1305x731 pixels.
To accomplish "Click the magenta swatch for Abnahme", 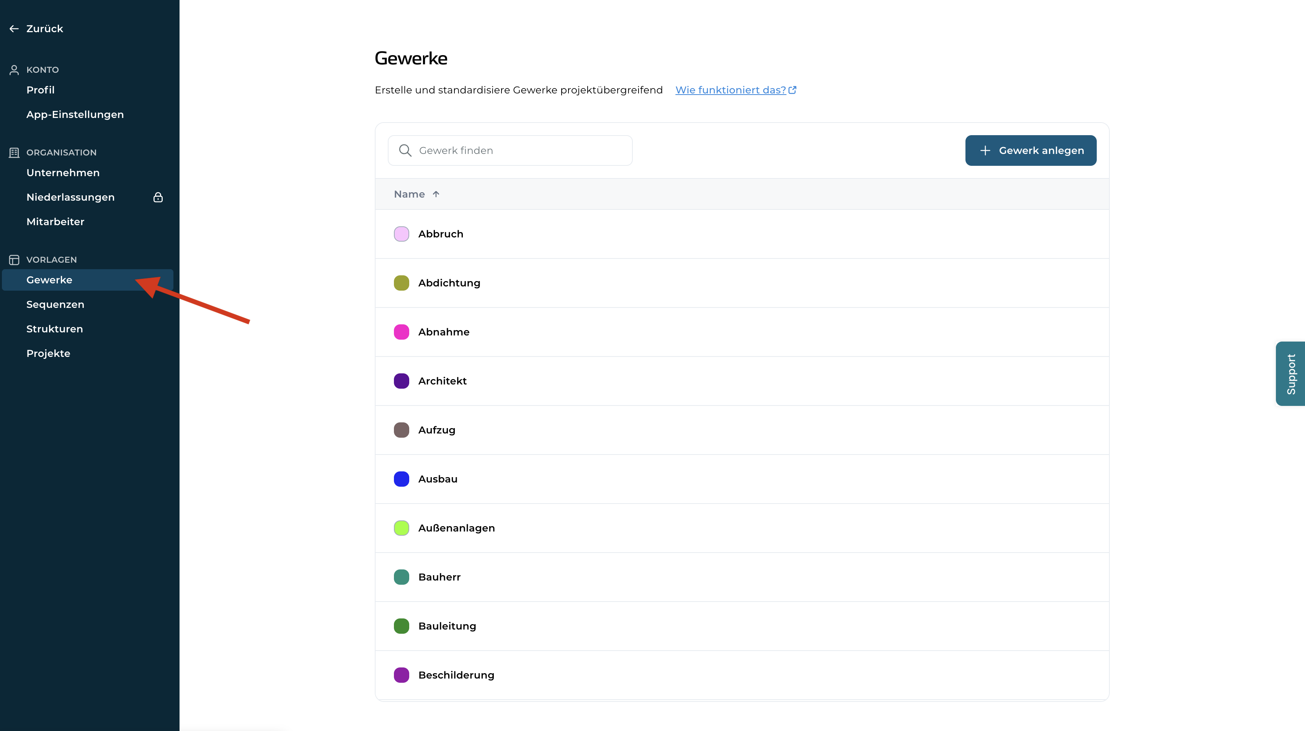I will (x=401, y=332).
